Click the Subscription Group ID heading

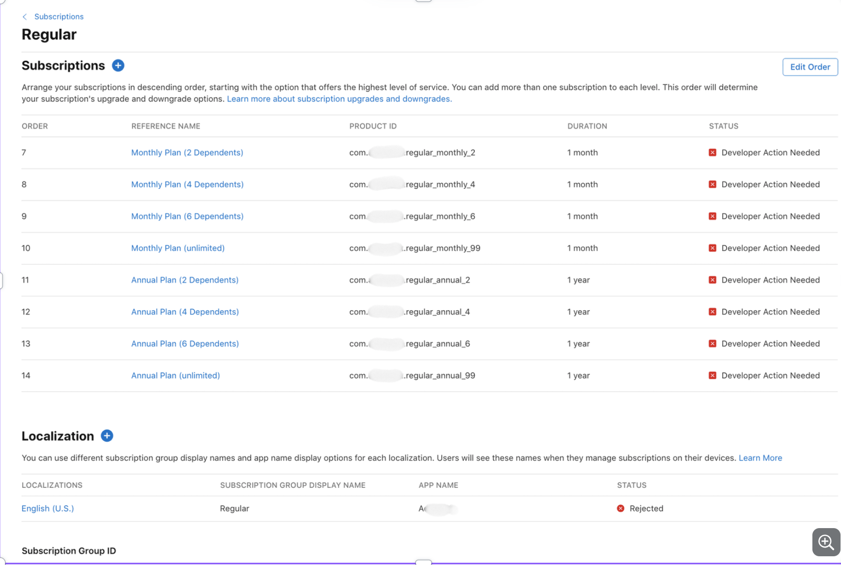pyautogui.click(x=69, y=550)
